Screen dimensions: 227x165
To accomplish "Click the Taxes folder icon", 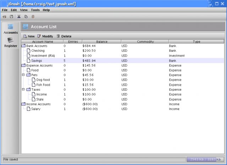I will point(28,90).
